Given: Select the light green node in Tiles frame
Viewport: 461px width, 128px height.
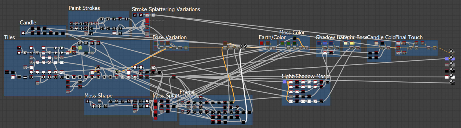Looking at the screenshot, I should point(80,48).
